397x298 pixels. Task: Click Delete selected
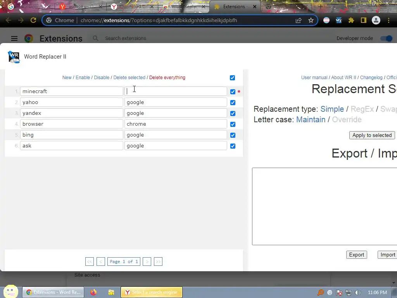click(x=129, y=78)
